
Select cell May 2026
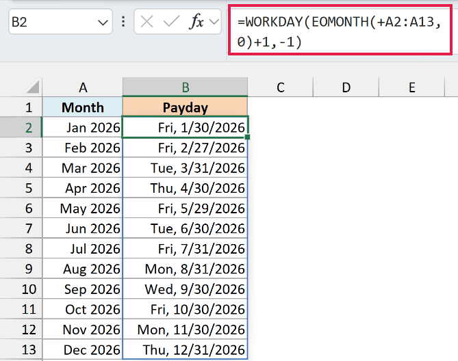(83, 208)
